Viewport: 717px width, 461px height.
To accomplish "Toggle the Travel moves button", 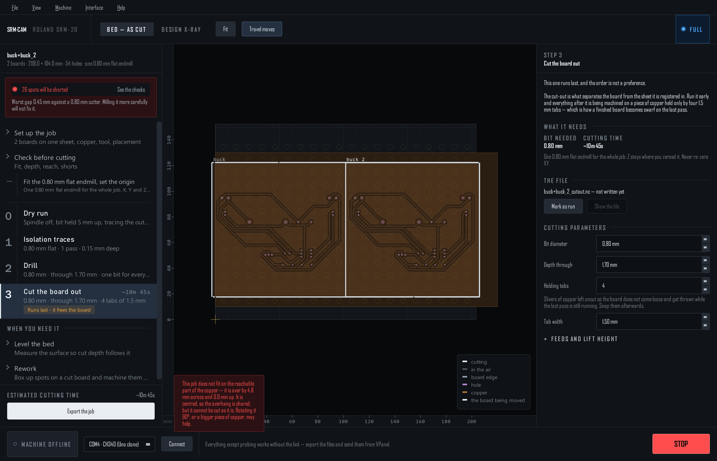I will tap(262, 29).
